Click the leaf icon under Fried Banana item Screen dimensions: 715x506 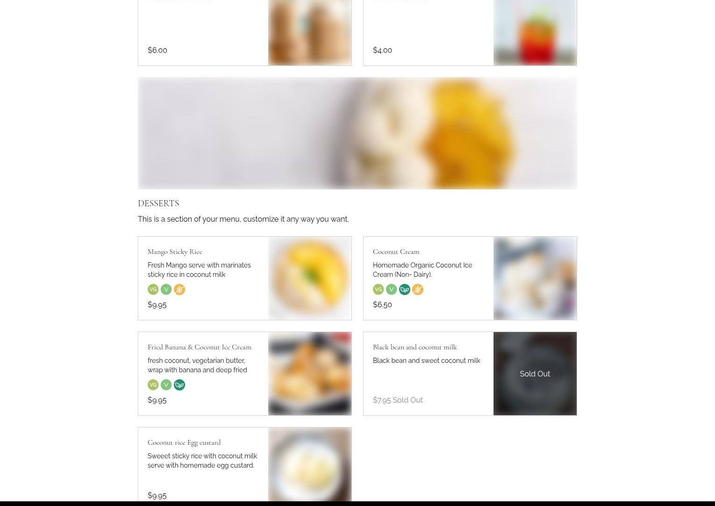pyautogui.click(x=179, y=385)
